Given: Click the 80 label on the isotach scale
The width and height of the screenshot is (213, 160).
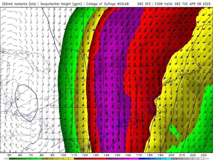Looking at the screenshot, I should click(x=42, y=155).
